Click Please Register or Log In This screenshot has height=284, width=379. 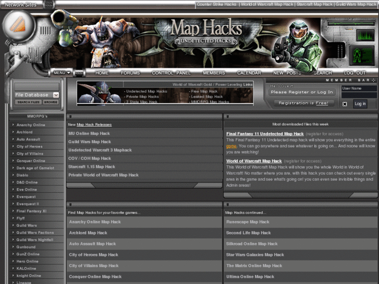click(x=302, y=92)
